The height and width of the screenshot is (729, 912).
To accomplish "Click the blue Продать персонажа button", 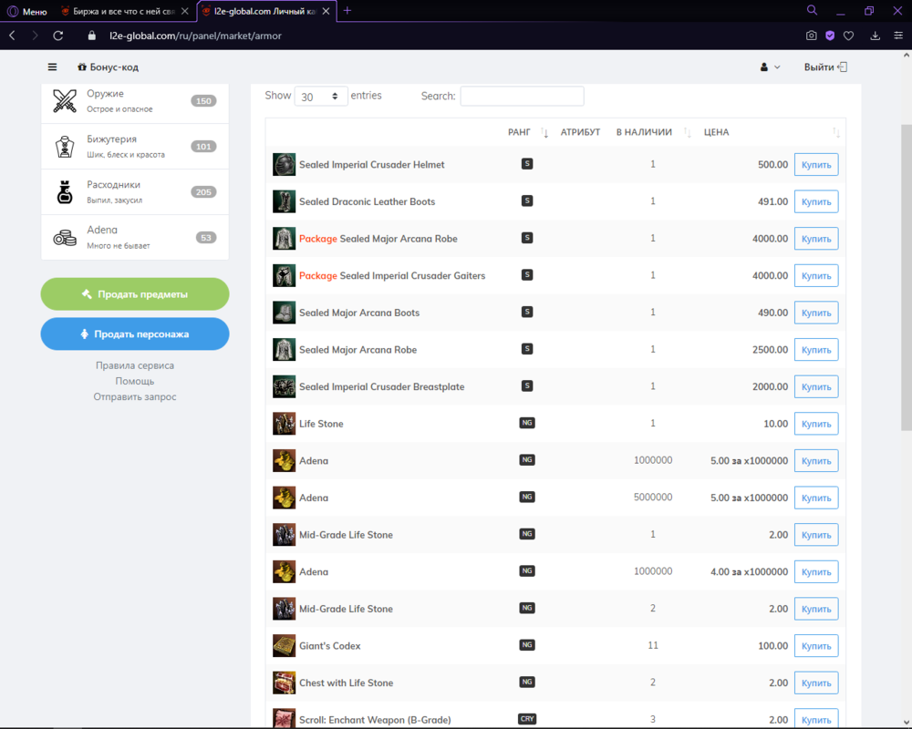I will [x=135, y=334].
